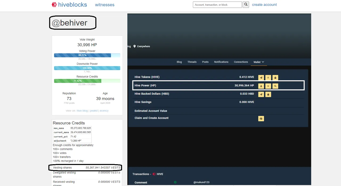
Task: Open the Posts tab
Action: click(x=205, y=62)
